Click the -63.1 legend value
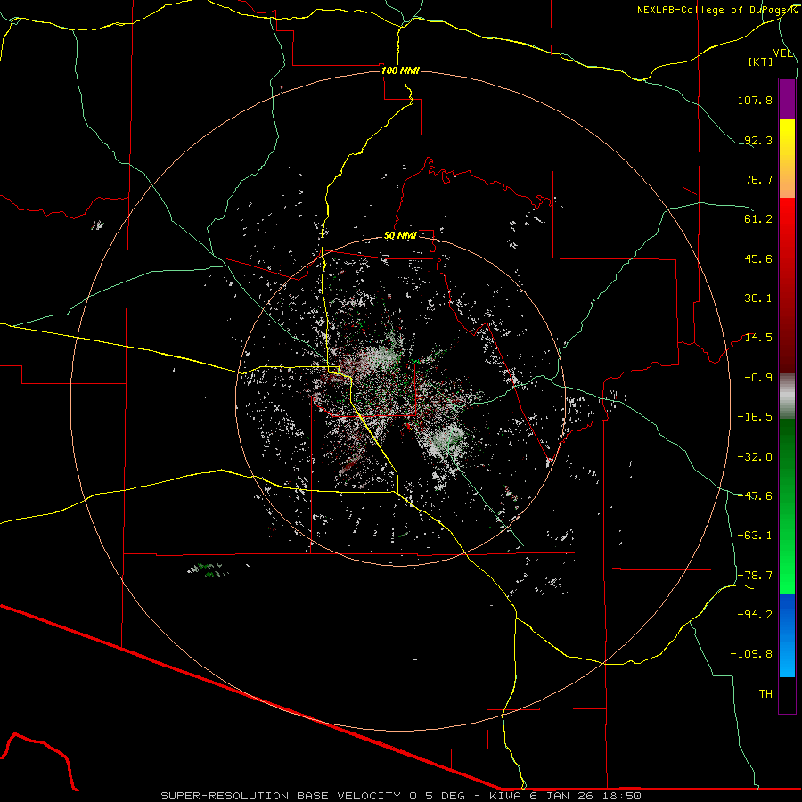This screenshot has width=802, height=802. 755,536
